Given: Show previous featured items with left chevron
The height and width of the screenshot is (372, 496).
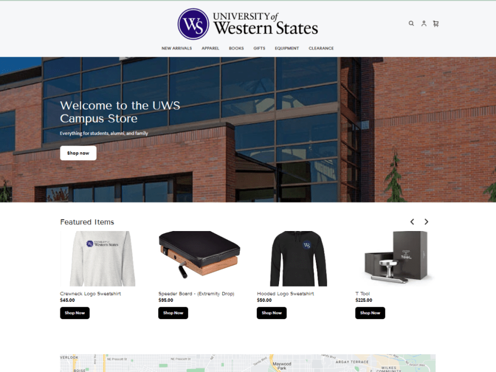Looking at the screenshot, I should click(x=412, y=222).
